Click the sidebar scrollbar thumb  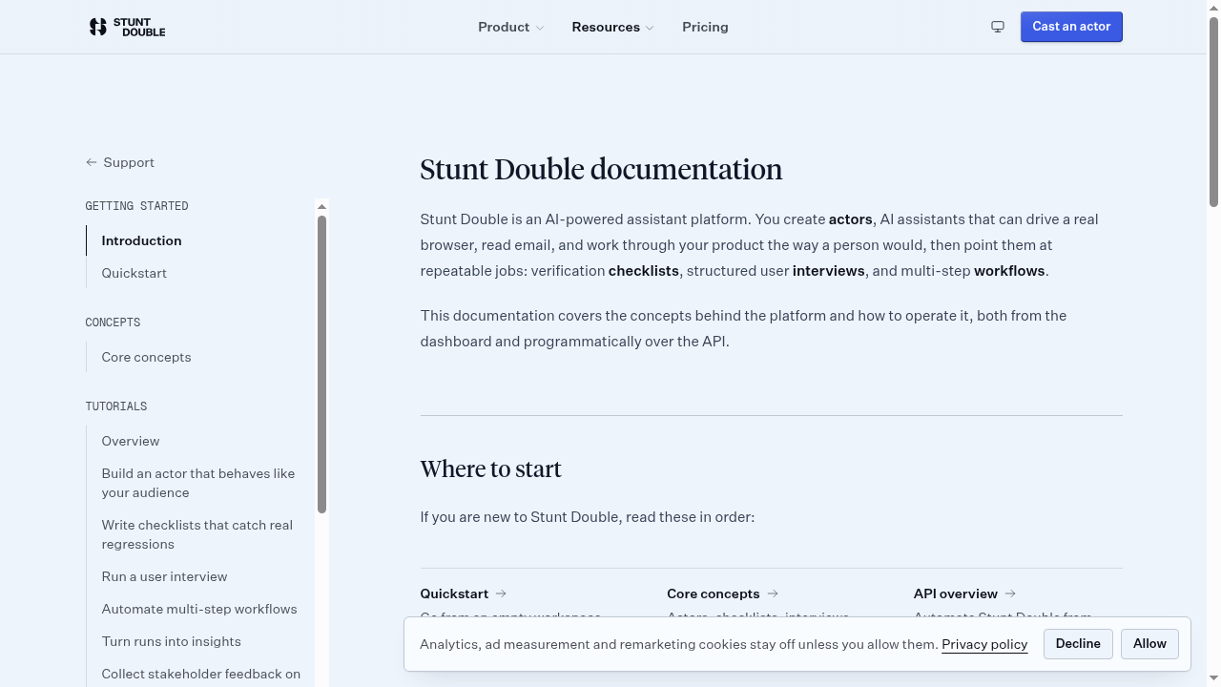[321, 364]
